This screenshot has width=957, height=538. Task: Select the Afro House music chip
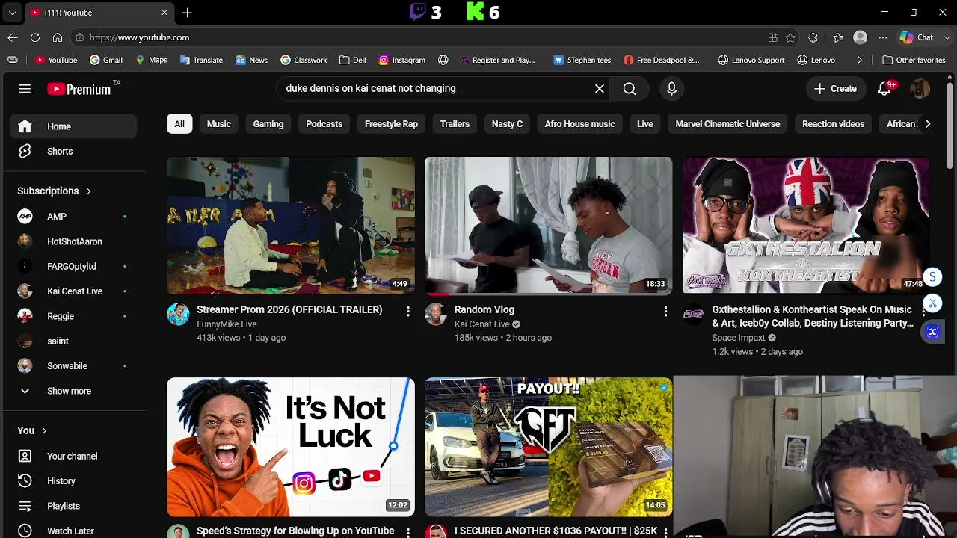coord(579,124)
